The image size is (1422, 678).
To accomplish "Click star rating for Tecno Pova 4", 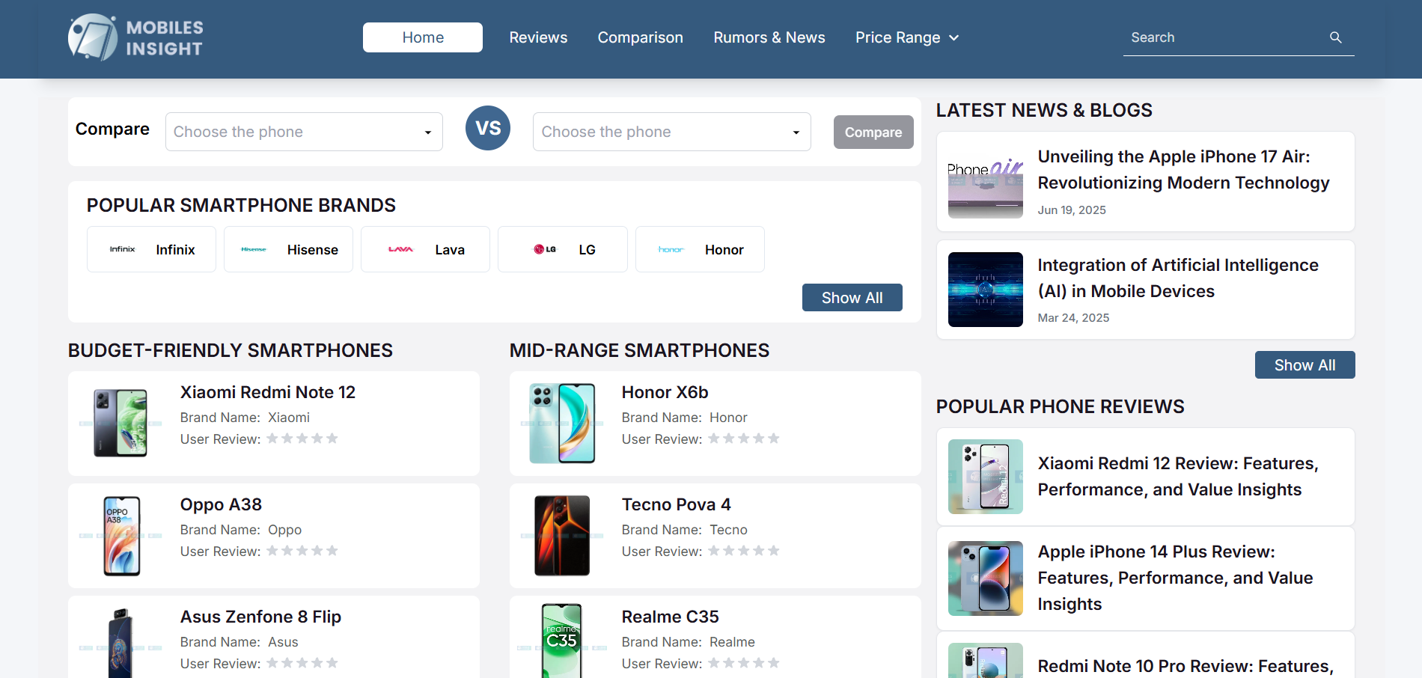I will pyautogui.click(x=744, y=551).
